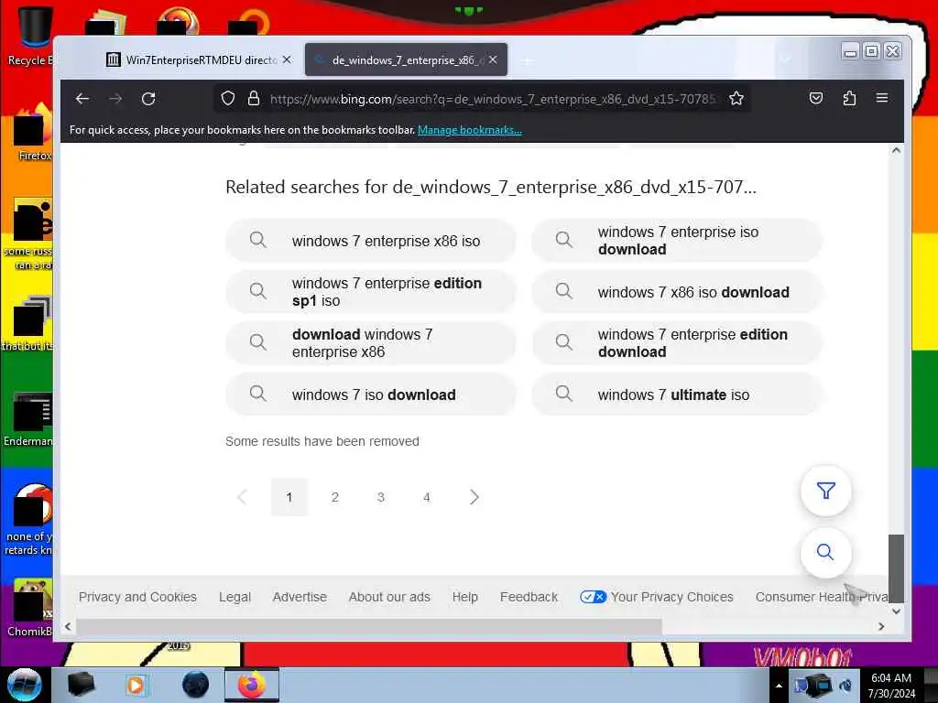Screen dimensions: 938x703
Task: Open the Manage bookmarks link
Action: (x=470, y=130)
